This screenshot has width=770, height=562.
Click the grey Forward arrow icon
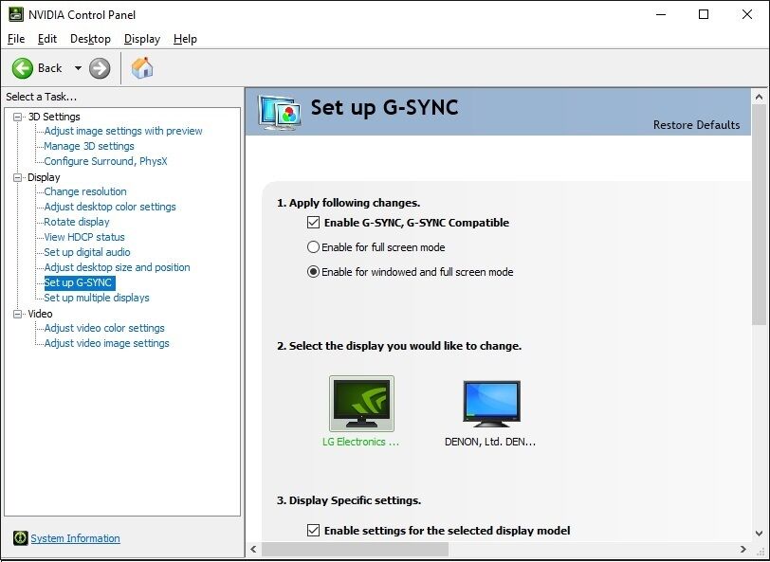[100, 68]
